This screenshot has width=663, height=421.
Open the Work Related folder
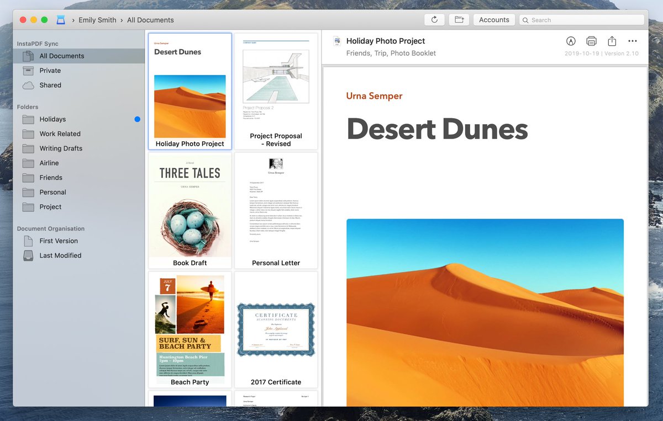79,134
